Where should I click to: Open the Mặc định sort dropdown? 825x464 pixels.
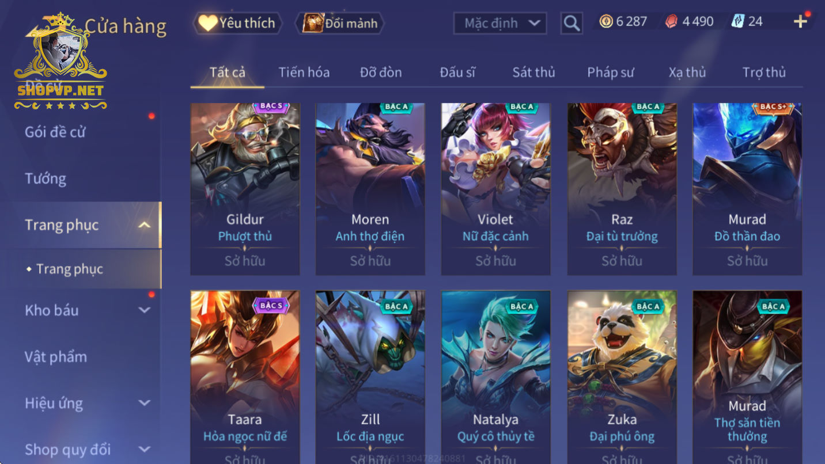tap(500, 23)
